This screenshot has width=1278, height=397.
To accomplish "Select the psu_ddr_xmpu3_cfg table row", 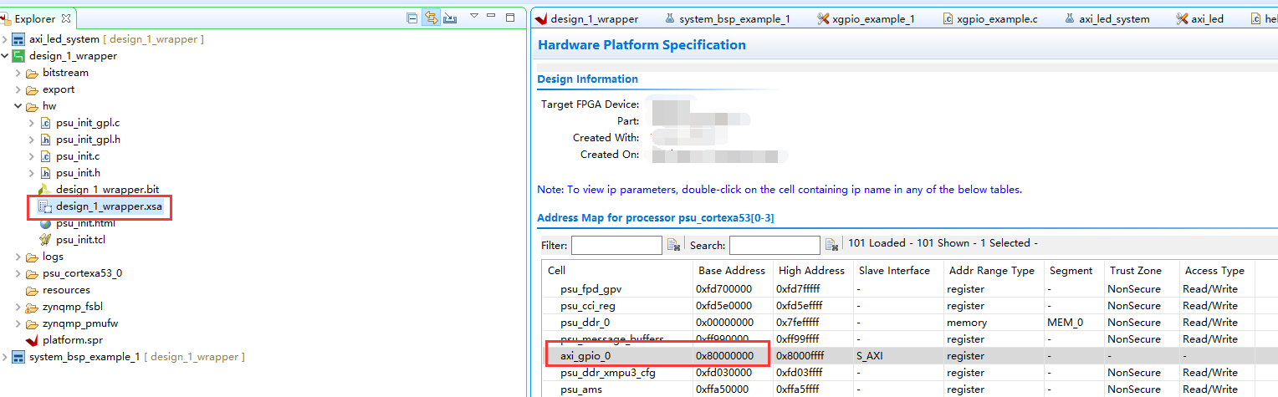I will pyautogui.click(x=910, y=373).
